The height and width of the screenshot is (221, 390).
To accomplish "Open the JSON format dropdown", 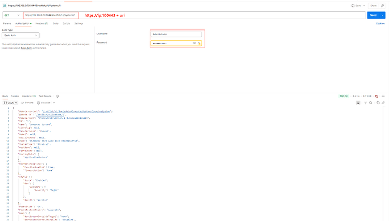I will click(x=10, y=103).
